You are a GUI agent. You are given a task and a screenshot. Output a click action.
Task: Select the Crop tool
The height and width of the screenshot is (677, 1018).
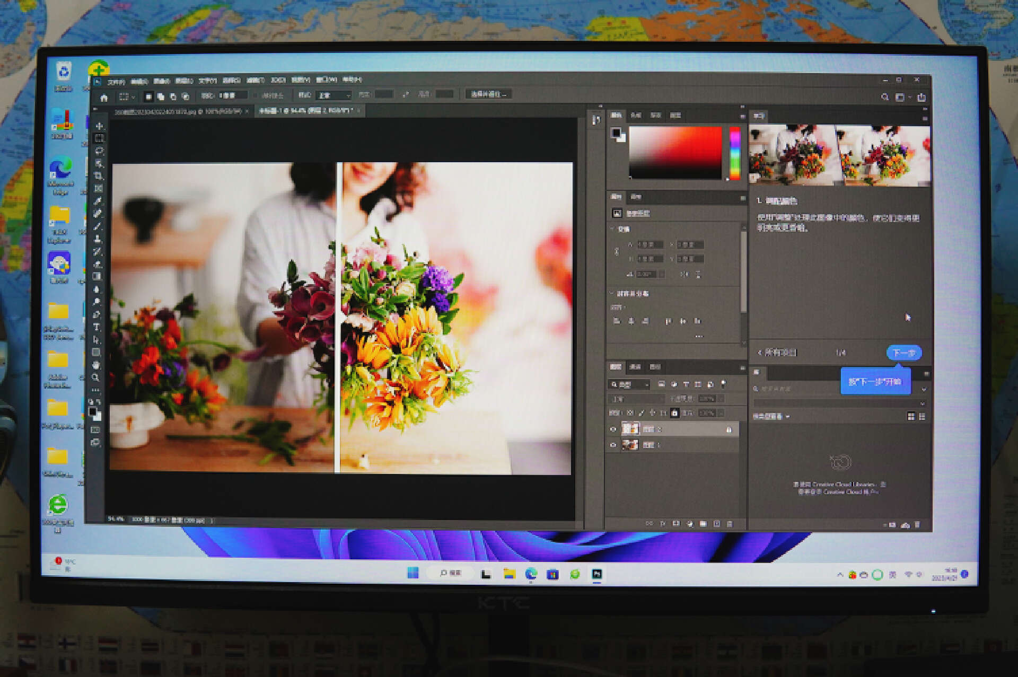pos(99,176)
